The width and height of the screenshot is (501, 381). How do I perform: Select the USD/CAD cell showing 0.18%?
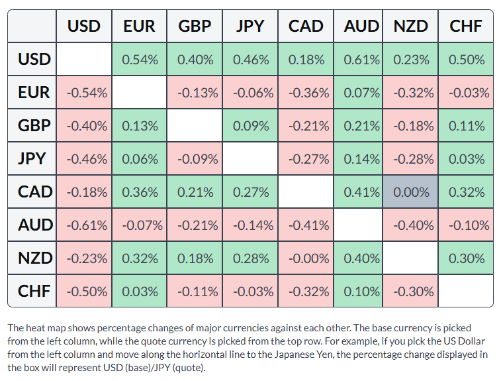[x=306, y=59]
